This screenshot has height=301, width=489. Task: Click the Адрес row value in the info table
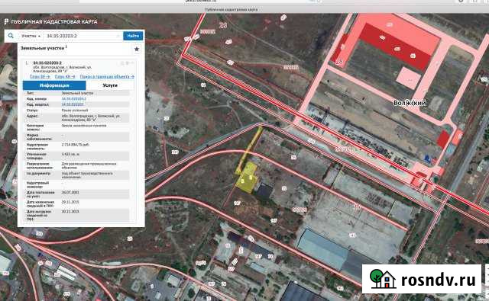(x=91, y=117)
